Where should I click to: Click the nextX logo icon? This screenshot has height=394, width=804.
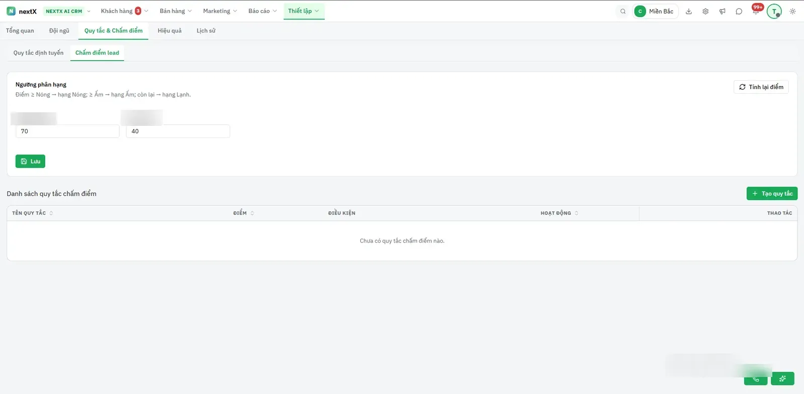[x=11, y=11]
